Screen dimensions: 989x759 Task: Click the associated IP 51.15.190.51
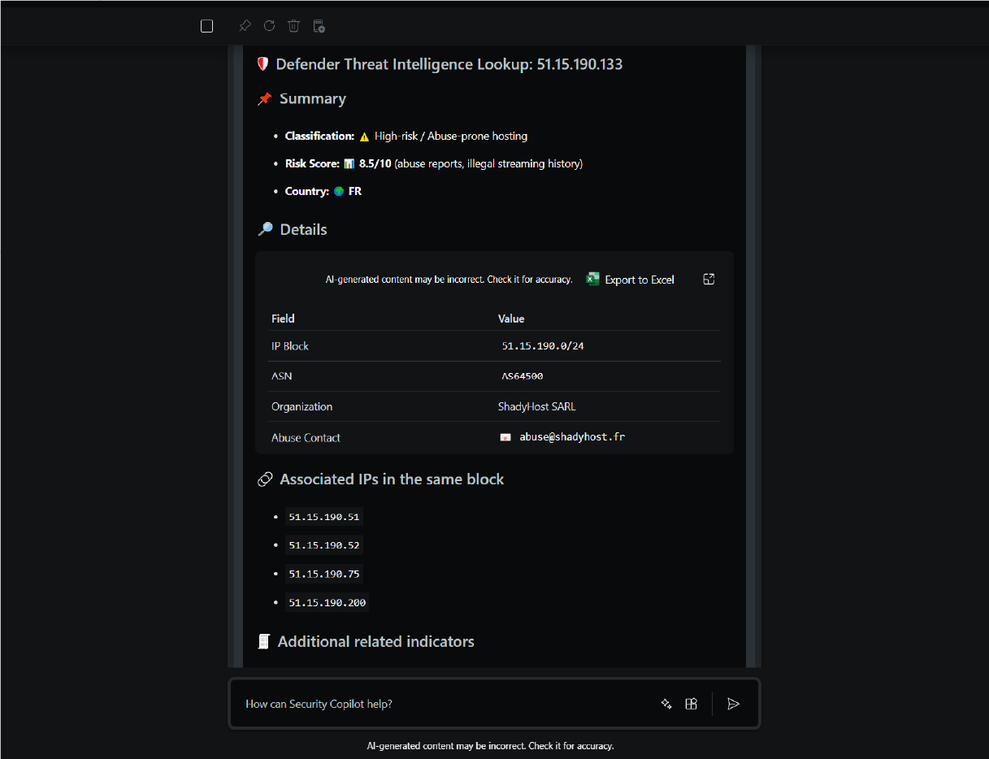pos(324,517)
